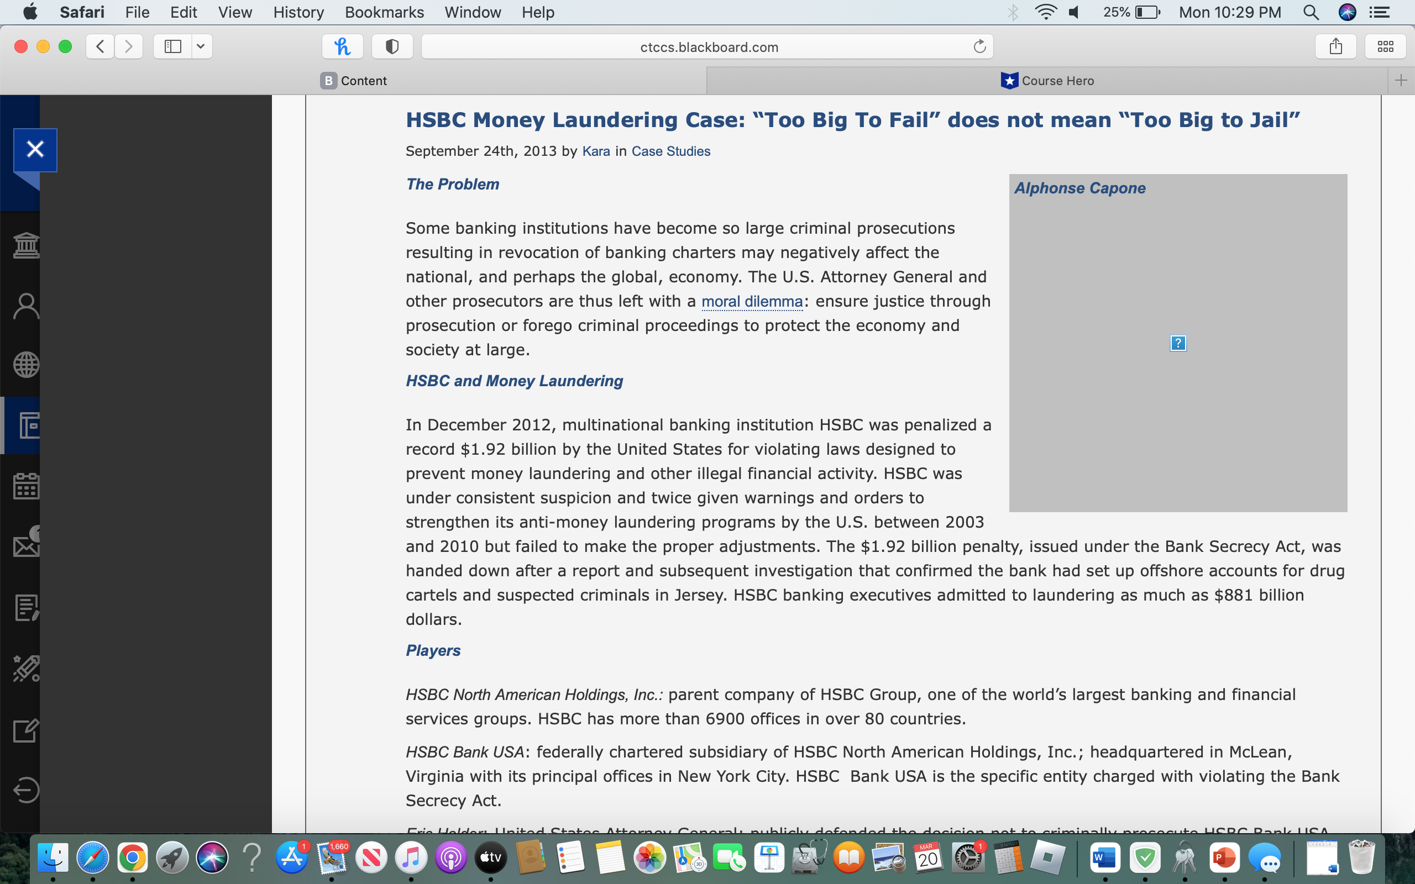Click the privacy shield toolbar icon
This screenshot has width=1415, height=884.
pos(392,46)
